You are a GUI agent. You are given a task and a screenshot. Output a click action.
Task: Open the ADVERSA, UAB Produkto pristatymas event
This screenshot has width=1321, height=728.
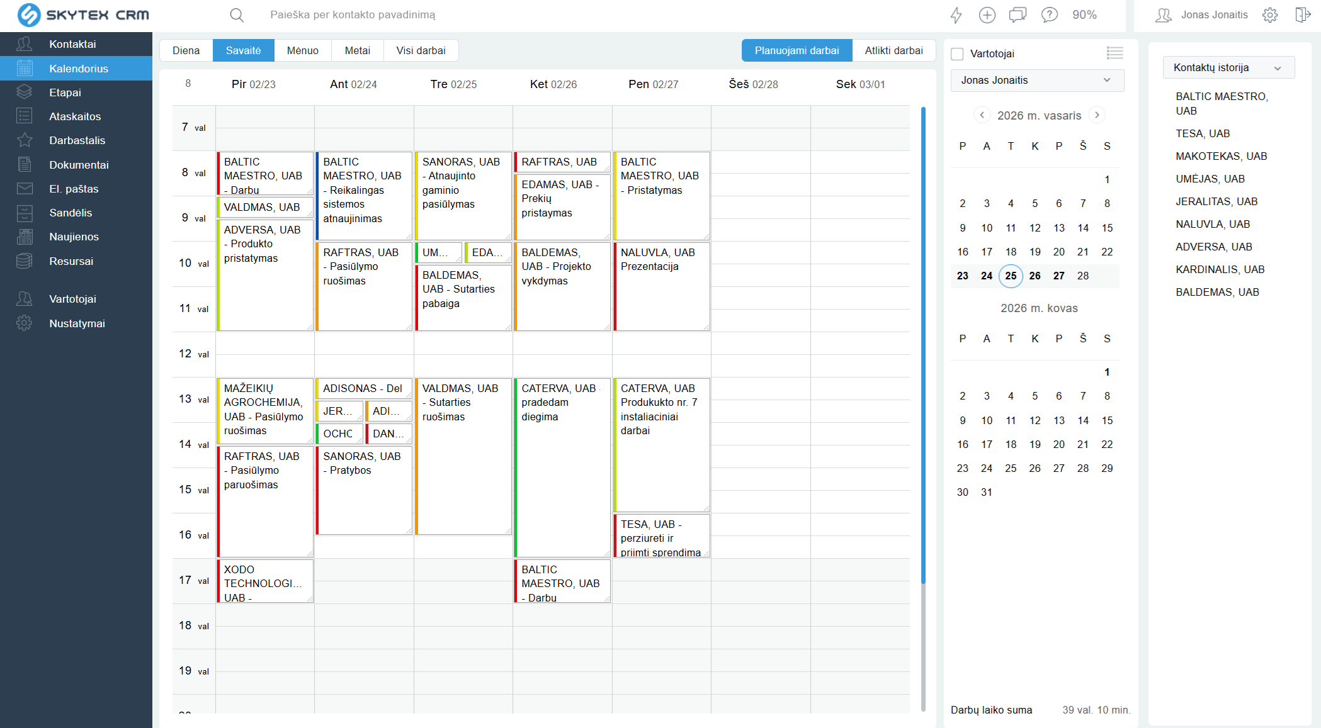coord(265,275)
